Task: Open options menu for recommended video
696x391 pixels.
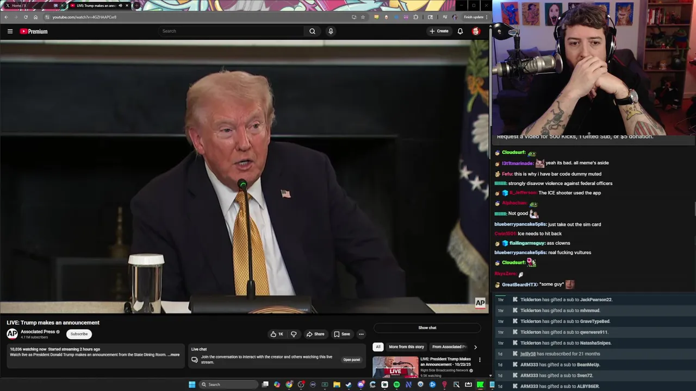Action: [480, 360]
